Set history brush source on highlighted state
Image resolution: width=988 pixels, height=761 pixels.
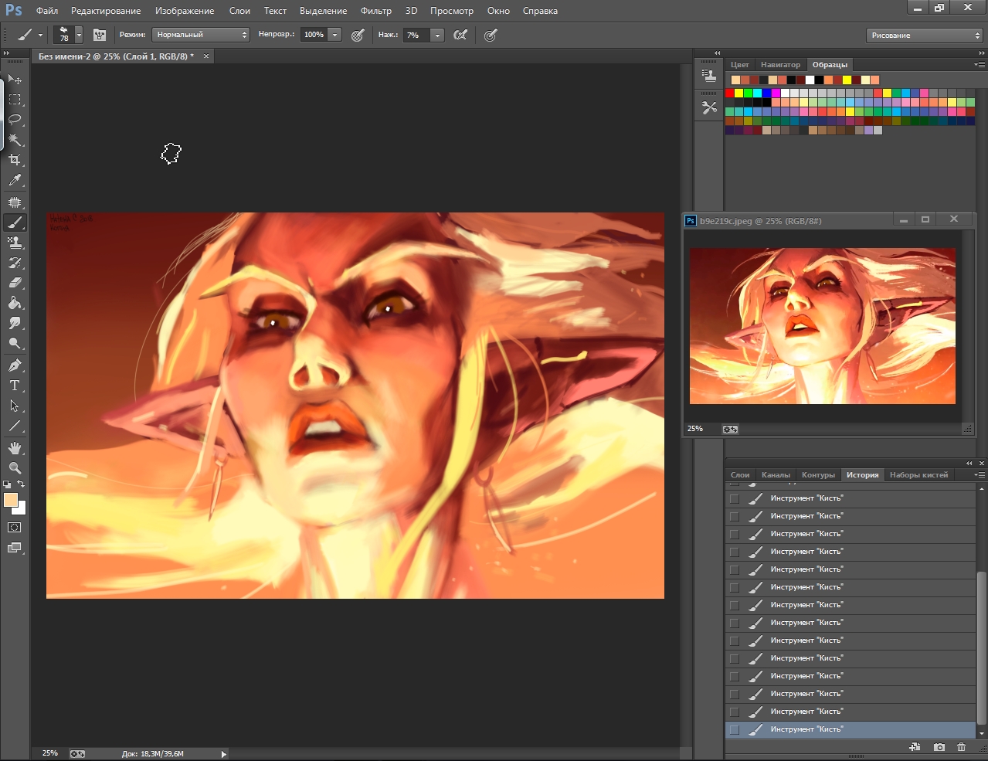pyautogui.click(x=734, y=729)
